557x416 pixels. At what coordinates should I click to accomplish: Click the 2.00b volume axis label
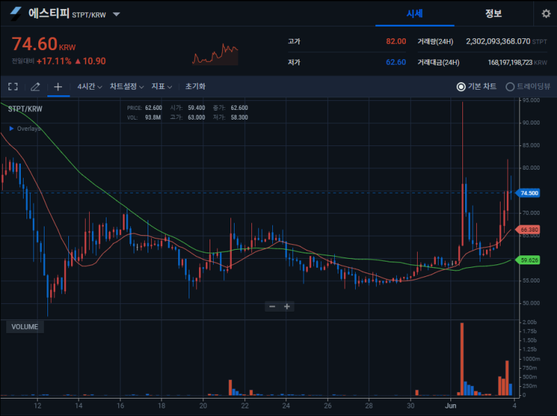[x=530, y=322]
